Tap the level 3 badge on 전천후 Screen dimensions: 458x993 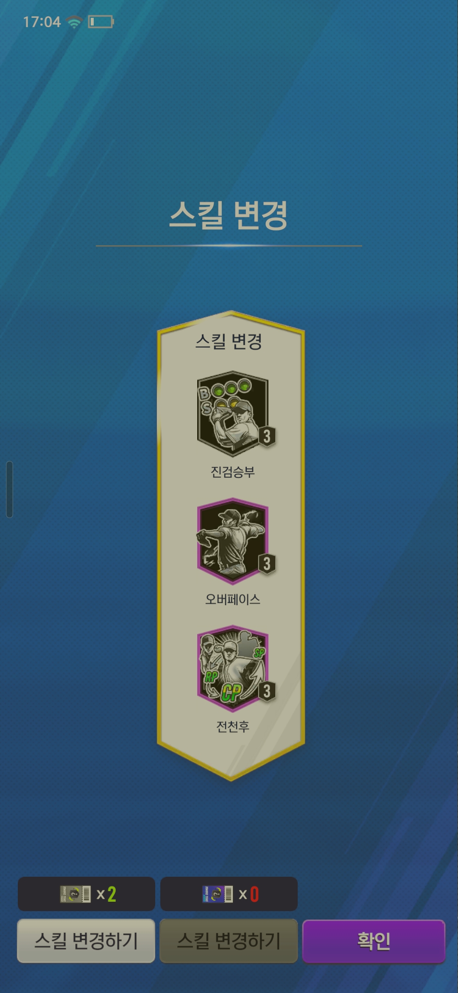click(267, 691)
